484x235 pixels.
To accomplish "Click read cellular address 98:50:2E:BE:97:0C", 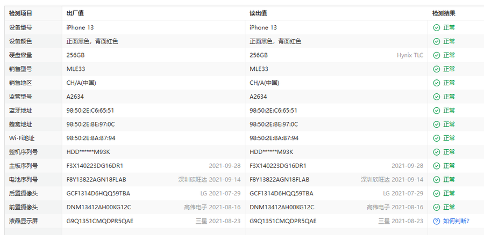I will [x=274, y=124].
